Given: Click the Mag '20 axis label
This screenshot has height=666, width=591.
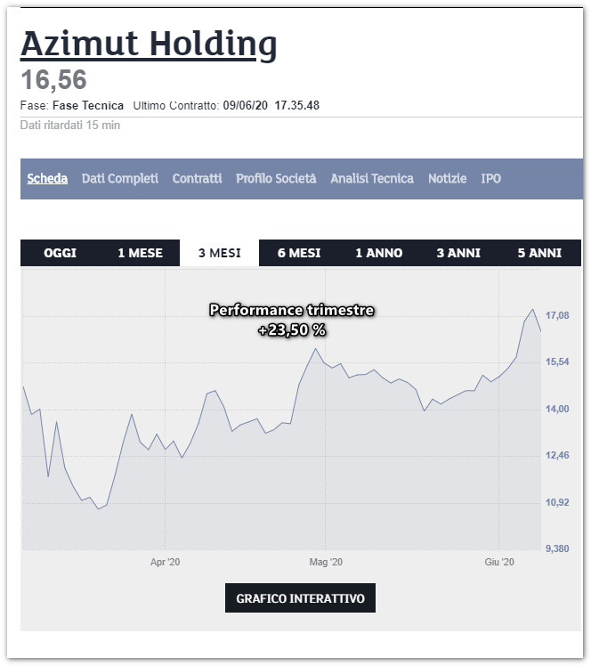Looking at the screenshot, I should (x=326, y=563).
